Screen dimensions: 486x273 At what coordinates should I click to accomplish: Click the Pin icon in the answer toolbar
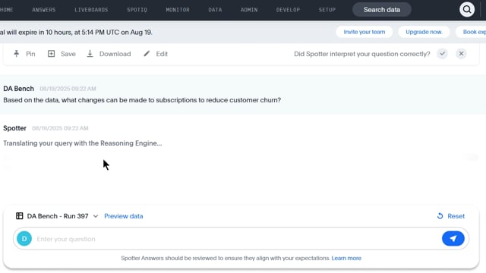pos(17,54)
